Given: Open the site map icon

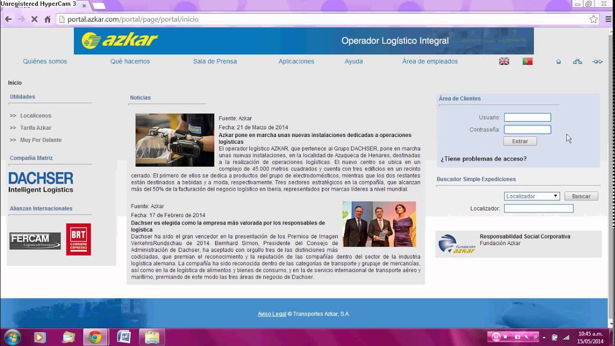Looking at the screenshot, I should point(578,62).
